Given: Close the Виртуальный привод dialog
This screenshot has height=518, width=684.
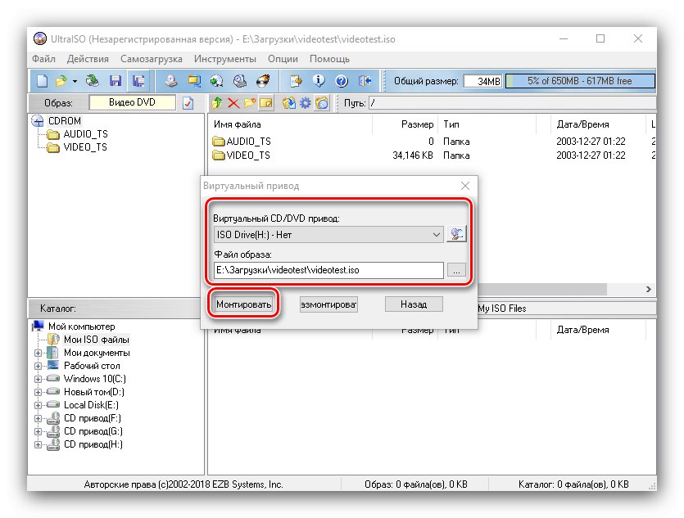Looking at the screenshot, I should [465, 186].
